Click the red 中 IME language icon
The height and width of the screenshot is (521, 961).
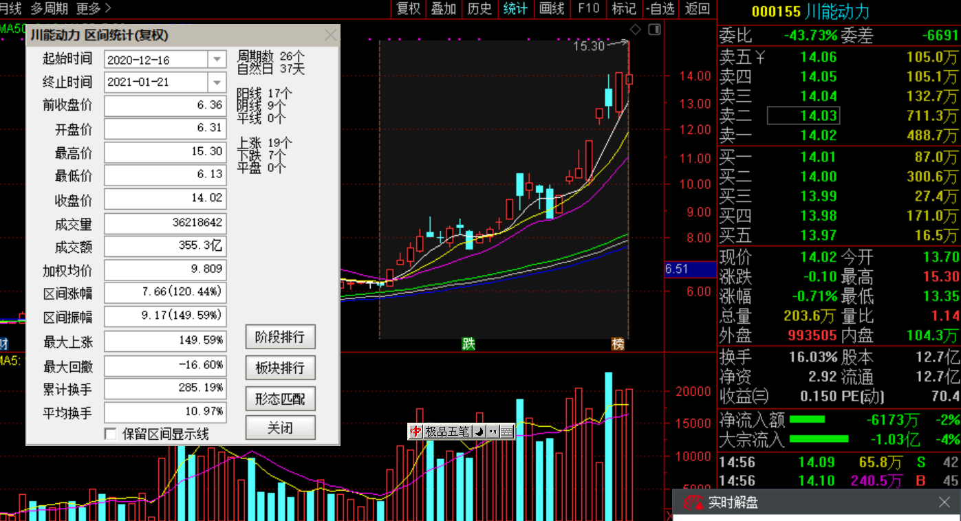(x=415, y=432)
